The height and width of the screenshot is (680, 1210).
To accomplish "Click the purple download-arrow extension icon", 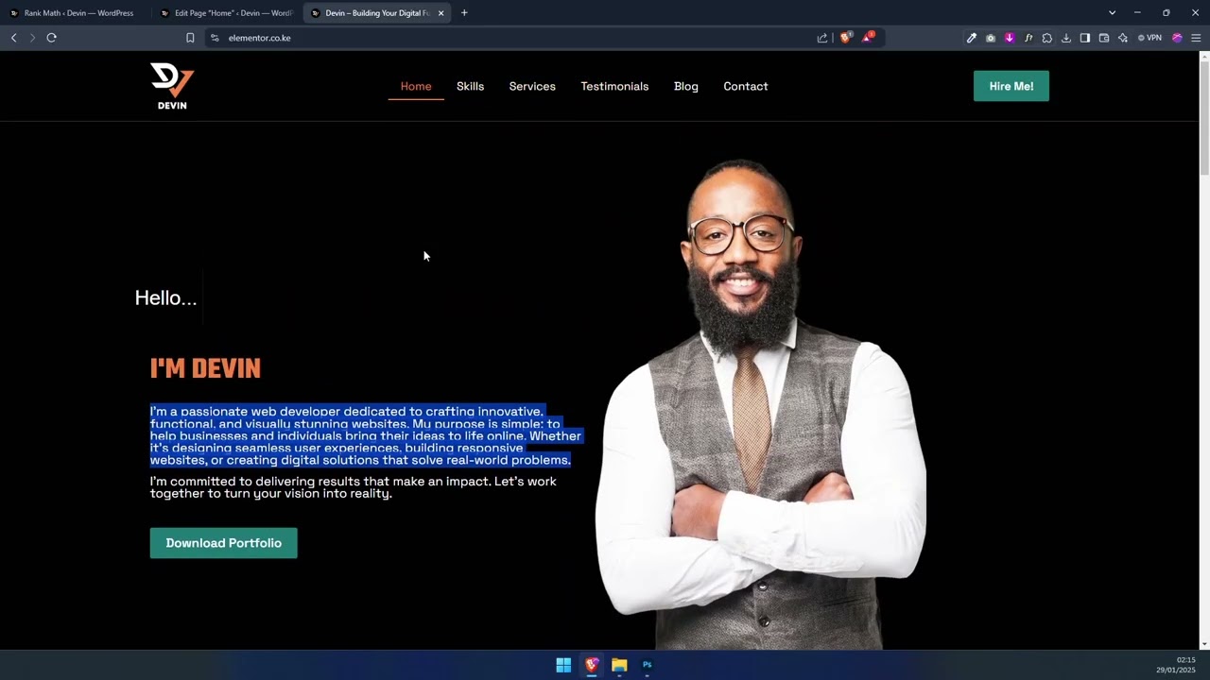I will pos(1009,38).
